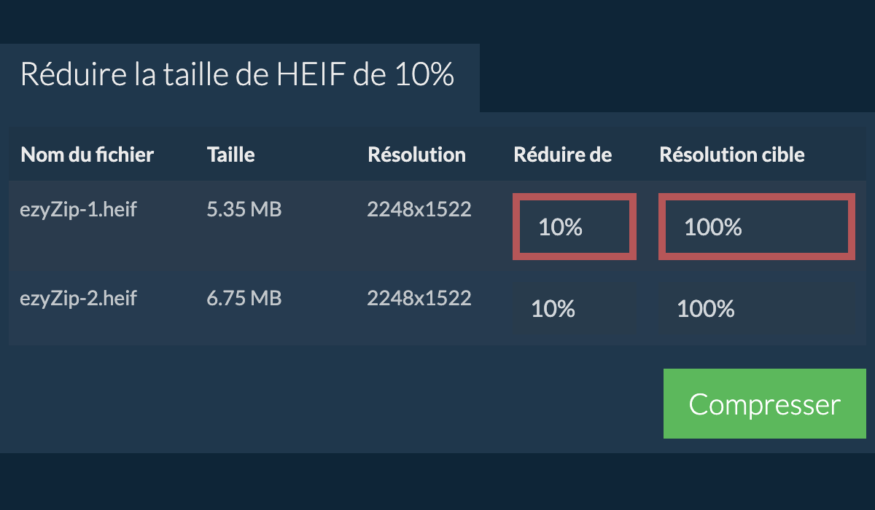Click the dark strip below the panel

click(x=437, y=482)
